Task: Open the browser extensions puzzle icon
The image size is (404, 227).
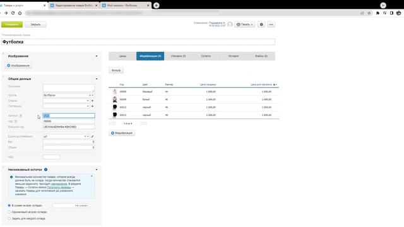Action: (377, 13)
